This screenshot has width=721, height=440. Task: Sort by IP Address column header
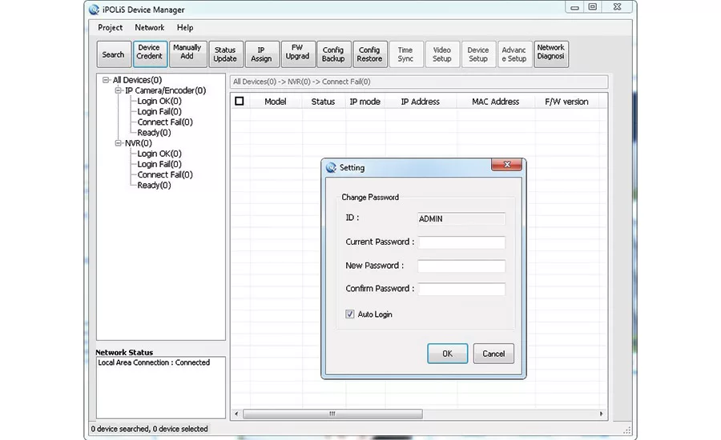[x=421, y=102]
